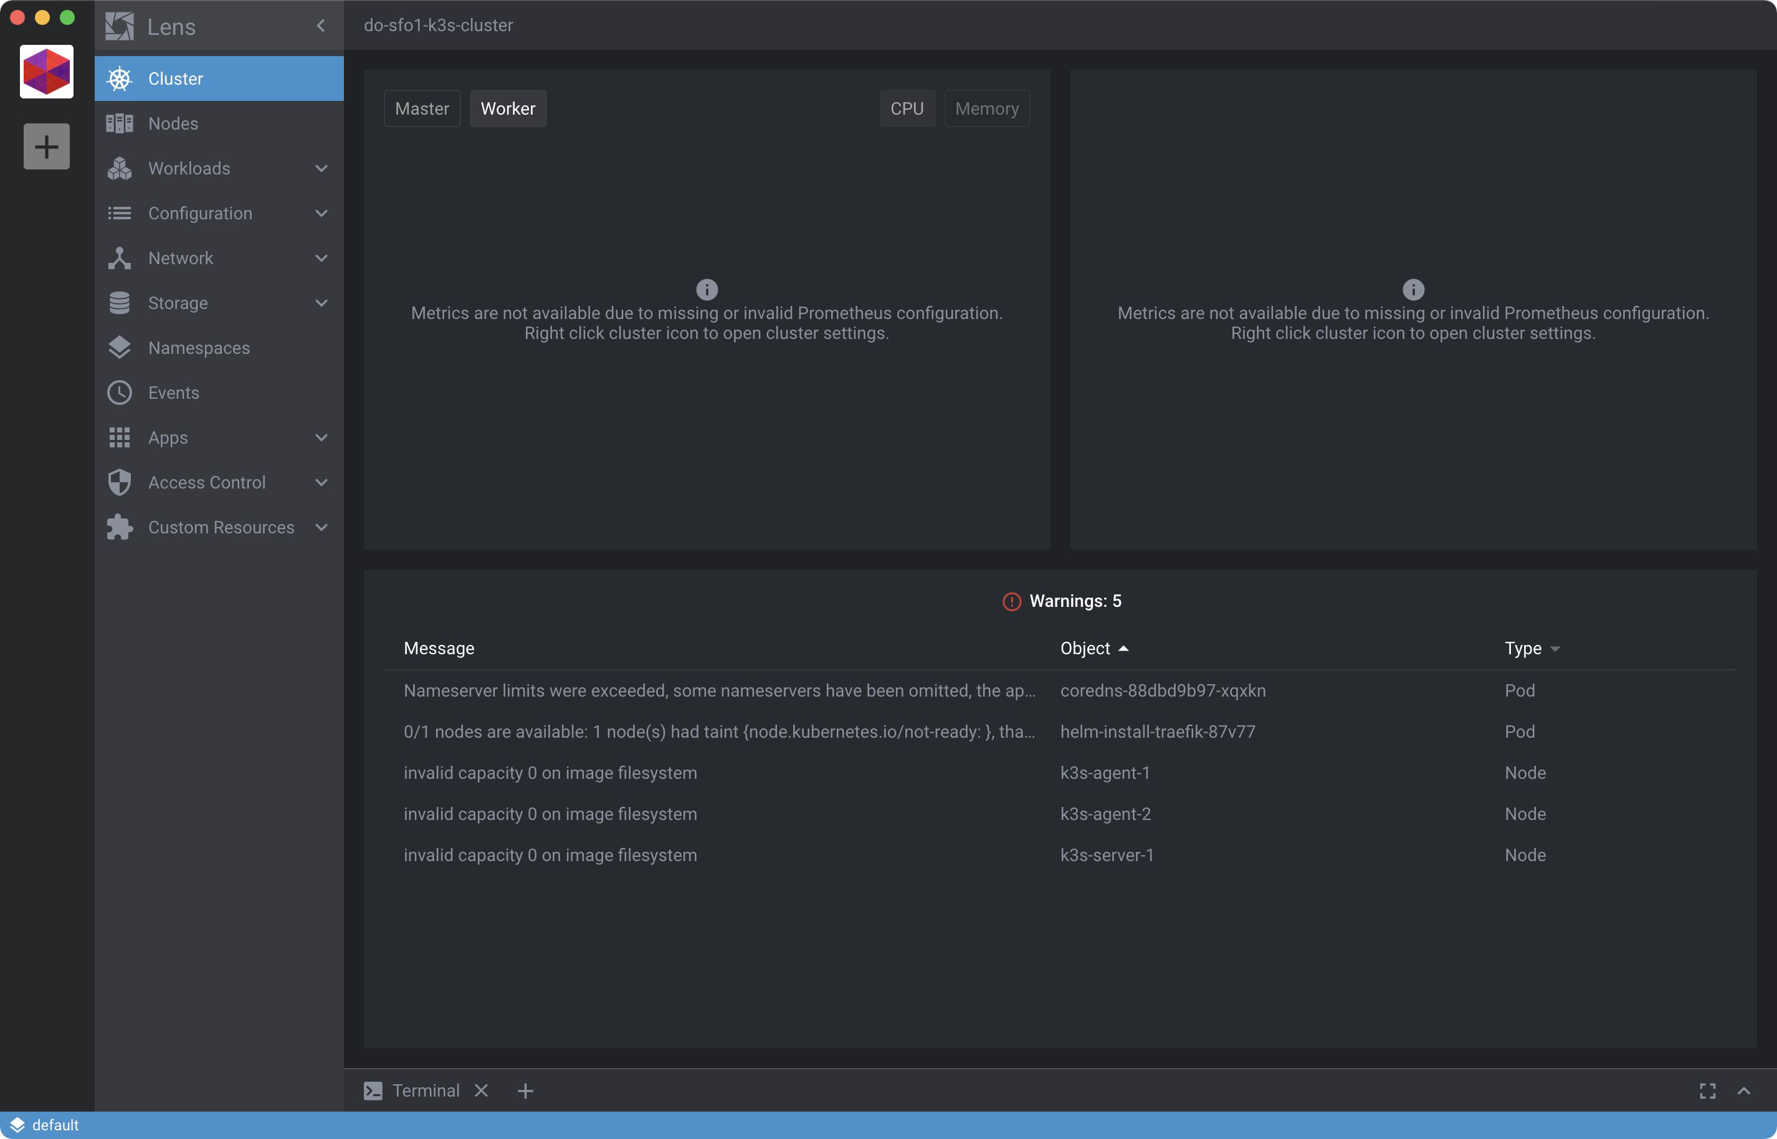Click the Terminal prompt icon
1777x1139 pixels.
click(373, 1091)
